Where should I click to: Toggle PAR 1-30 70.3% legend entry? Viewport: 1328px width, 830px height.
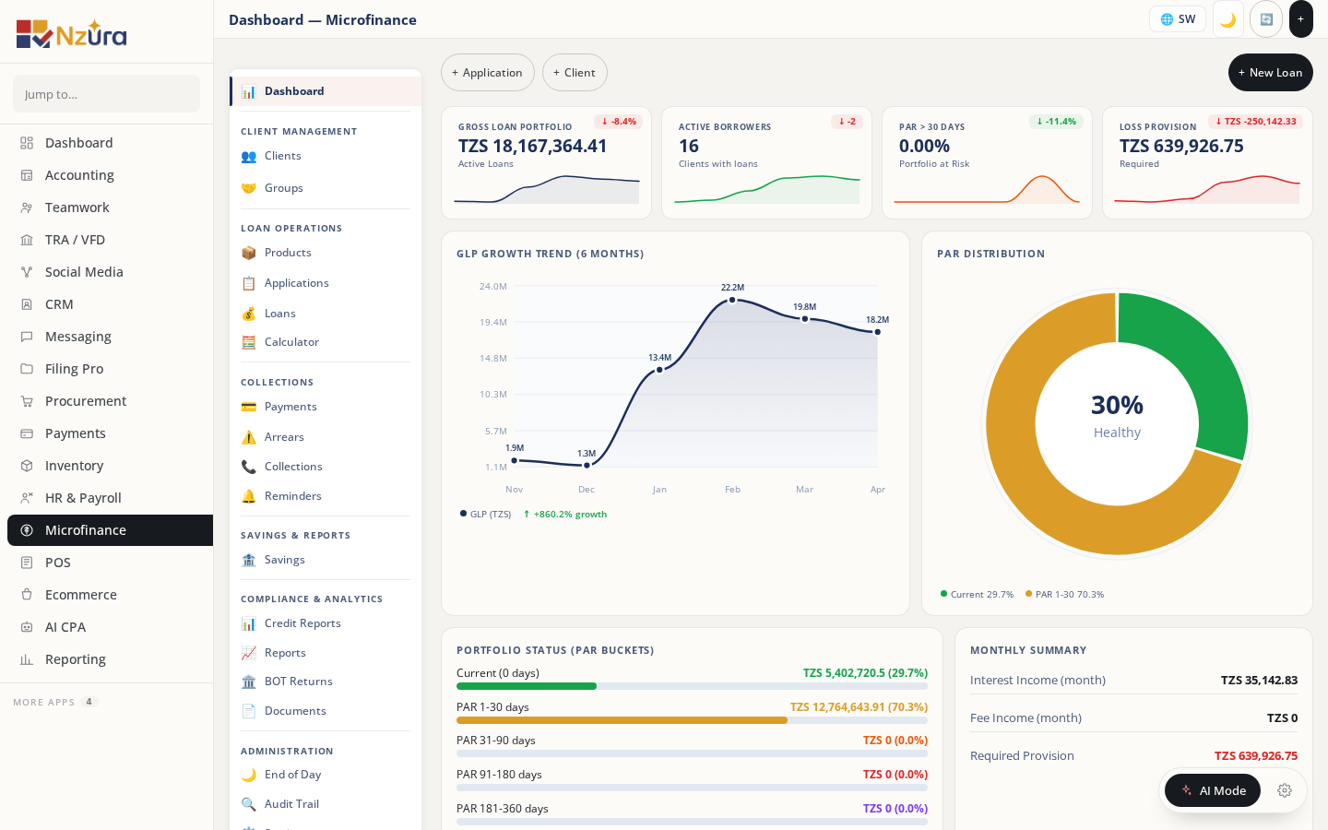[x=1064, y=595]
